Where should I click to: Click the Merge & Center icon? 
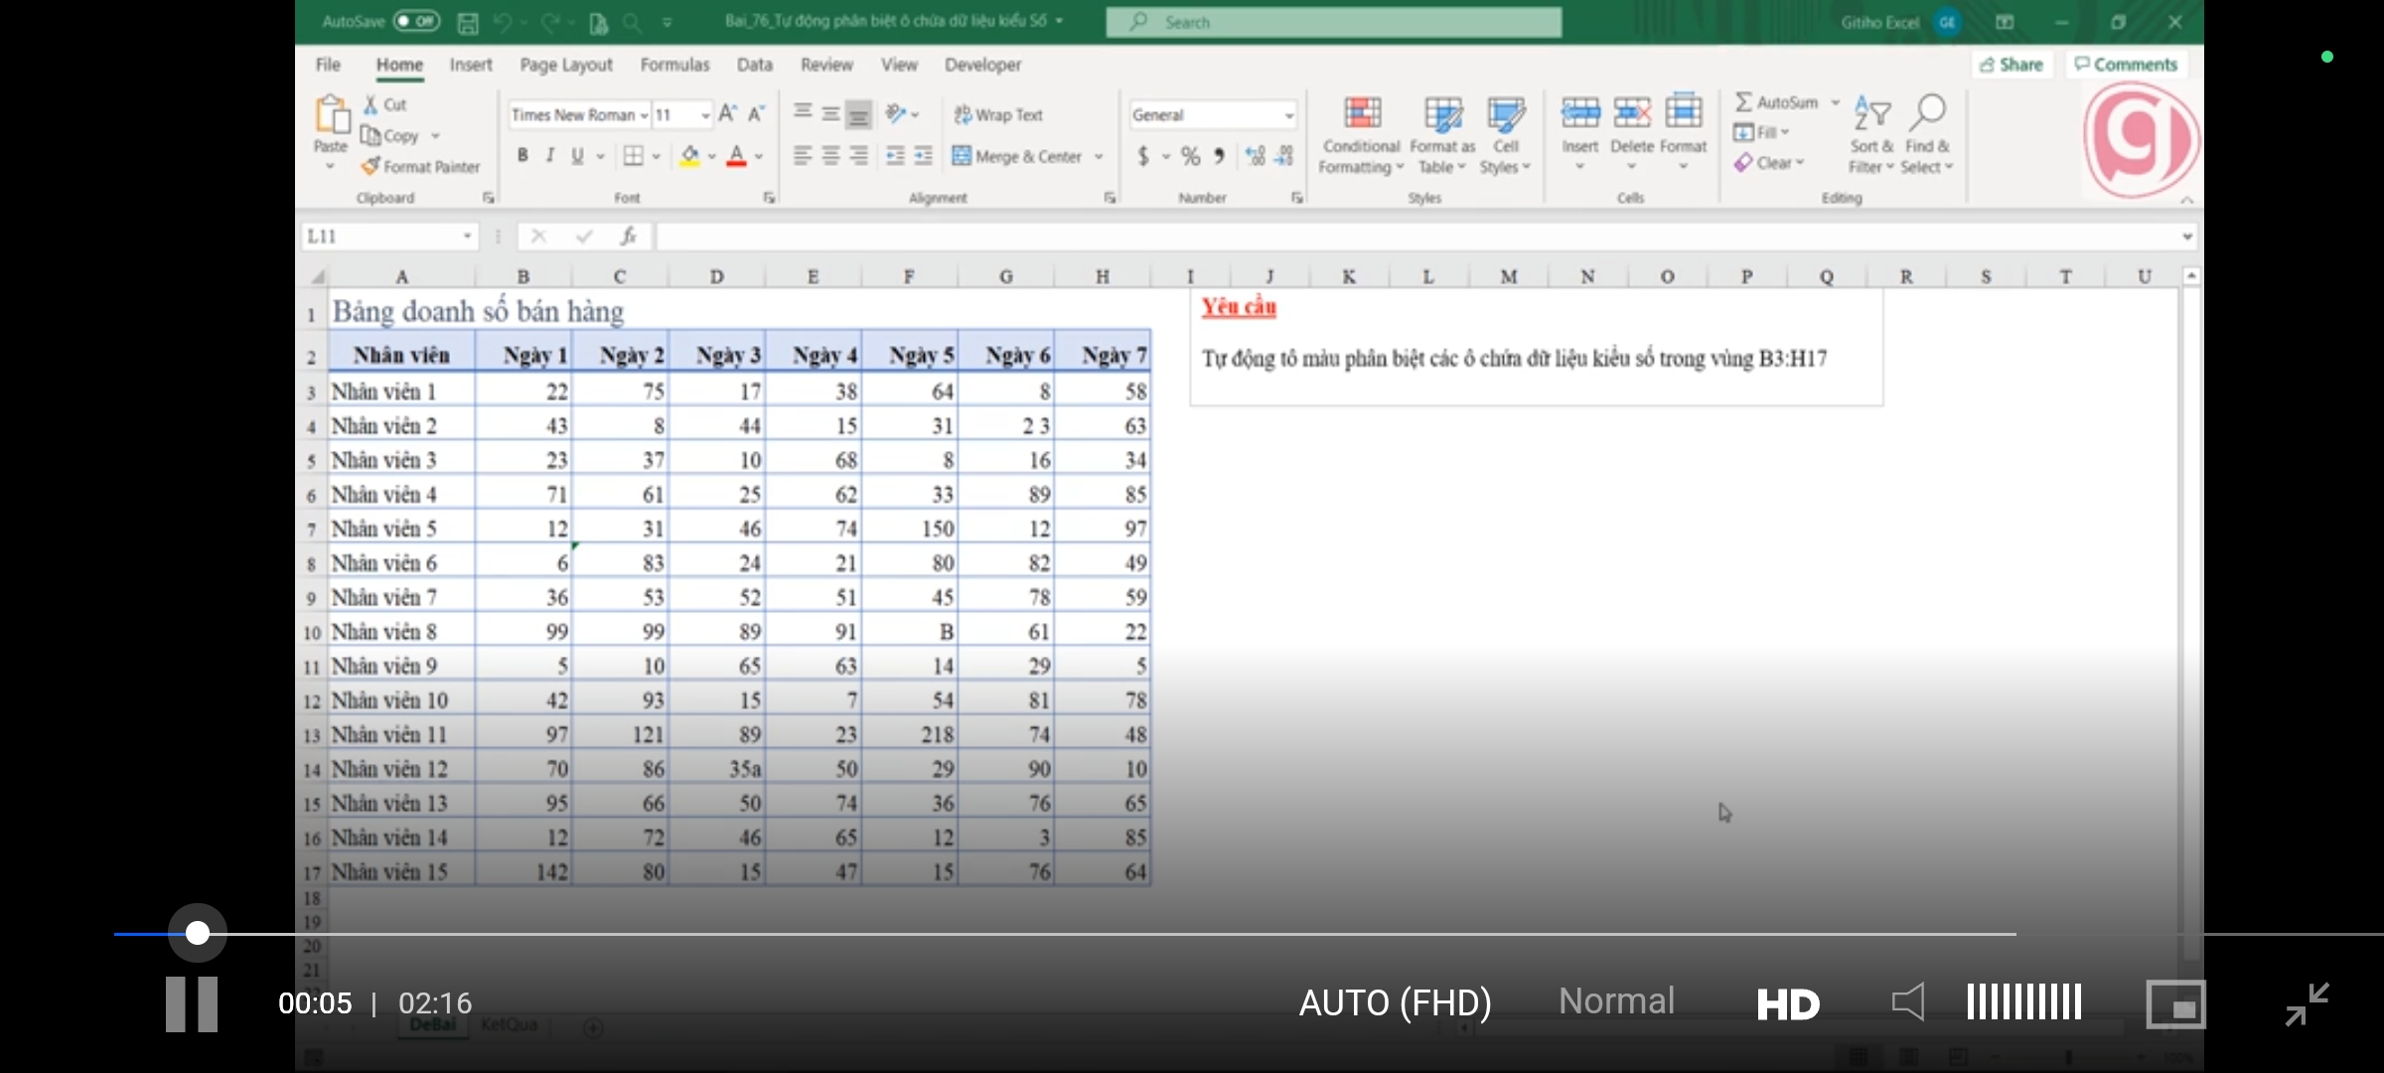point(962,156)
